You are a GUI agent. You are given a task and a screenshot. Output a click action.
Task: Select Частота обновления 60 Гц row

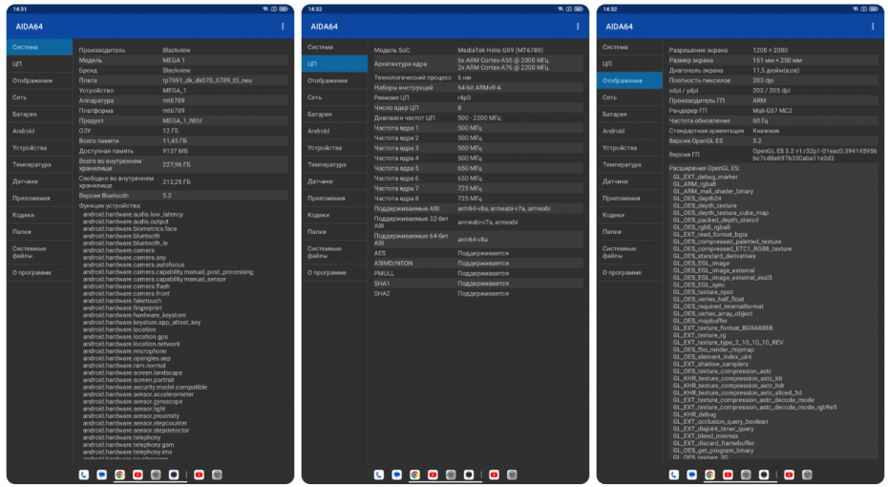(x=772, y=120)
